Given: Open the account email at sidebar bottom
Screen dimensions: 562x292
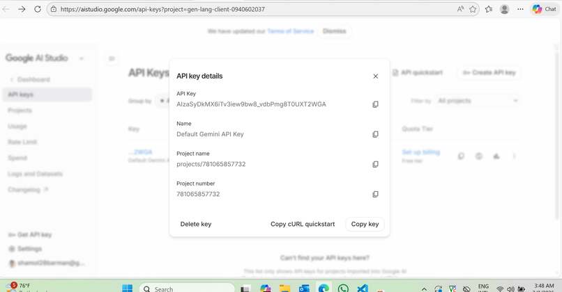Looking at the screenshot, I should (47, 263).
